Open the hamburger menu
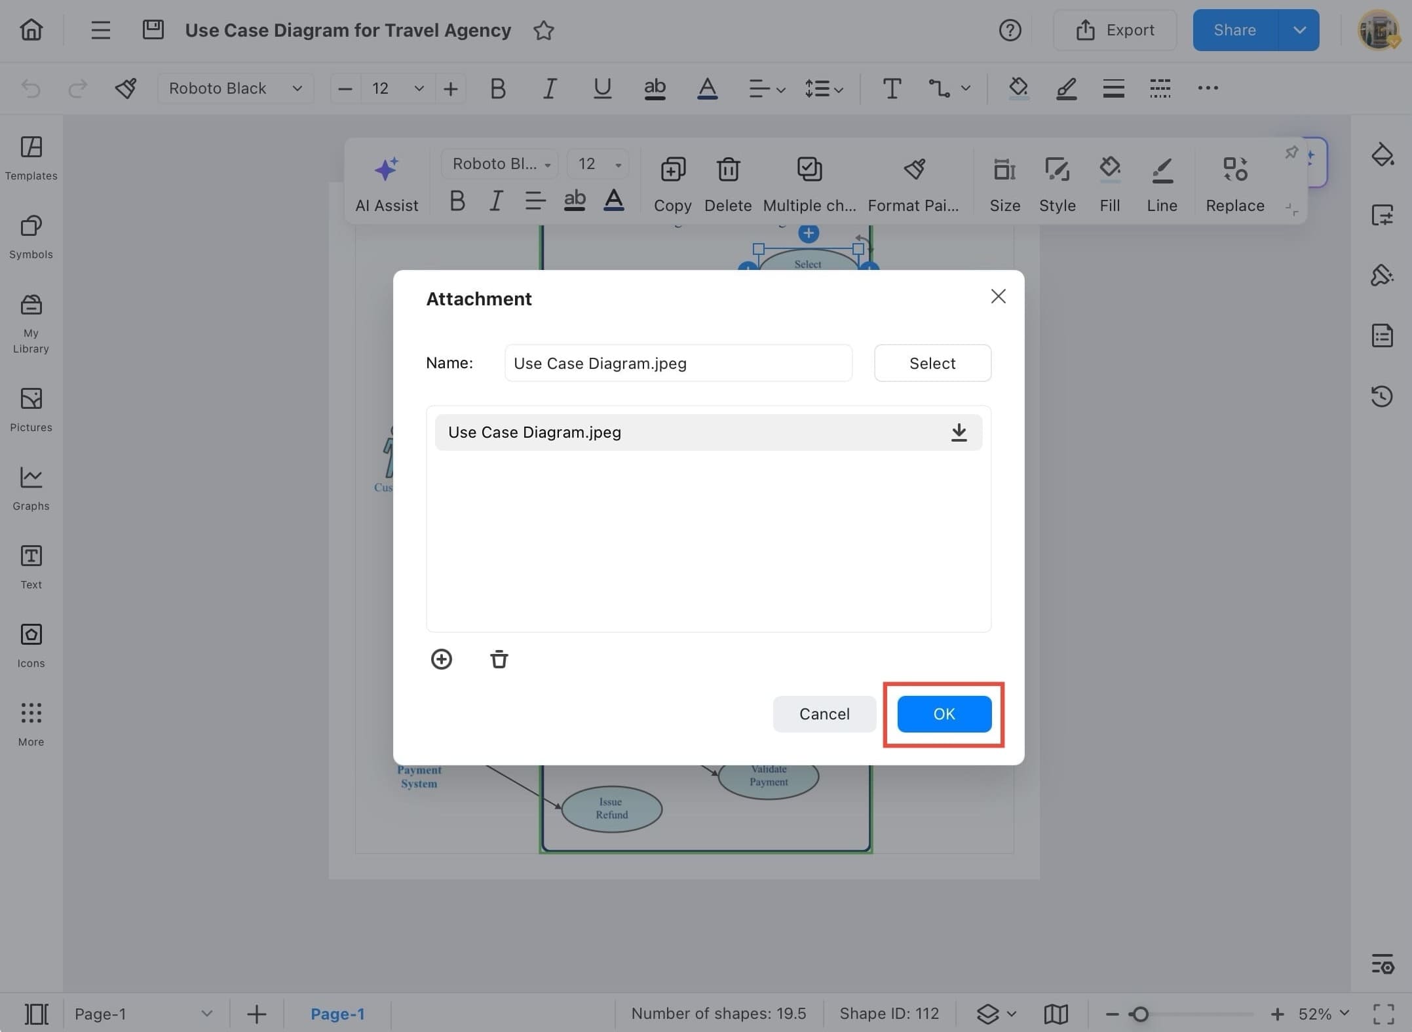This screenshot has height=1032, width=1412. pyautogui.click(x=100, y=29)
